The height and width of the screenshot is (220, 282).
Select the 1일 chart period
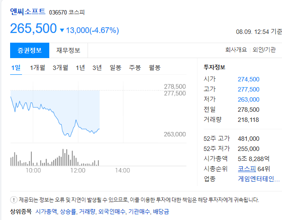click(x=15, y=68)
